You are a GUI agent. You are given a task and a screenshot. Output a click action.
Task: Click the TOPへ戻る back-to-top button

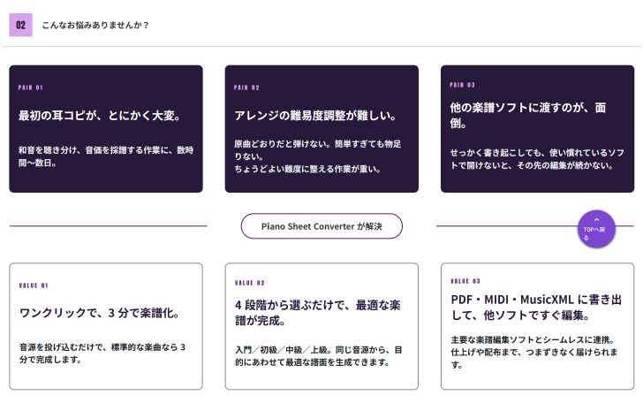[597, 229]
